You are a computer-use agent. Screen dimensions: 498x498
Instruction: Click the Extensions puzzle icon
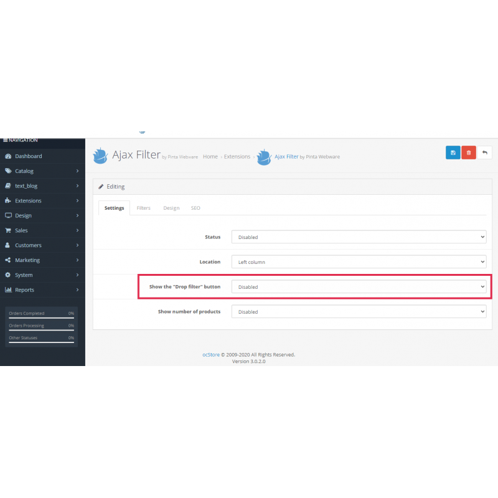pyautogui.click(x=8, y=201)
